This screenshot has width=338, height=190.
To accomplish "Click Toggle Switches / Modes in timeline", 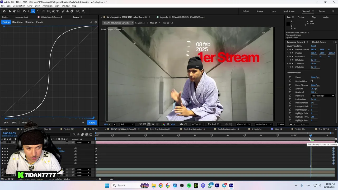I will coord(59,179).
